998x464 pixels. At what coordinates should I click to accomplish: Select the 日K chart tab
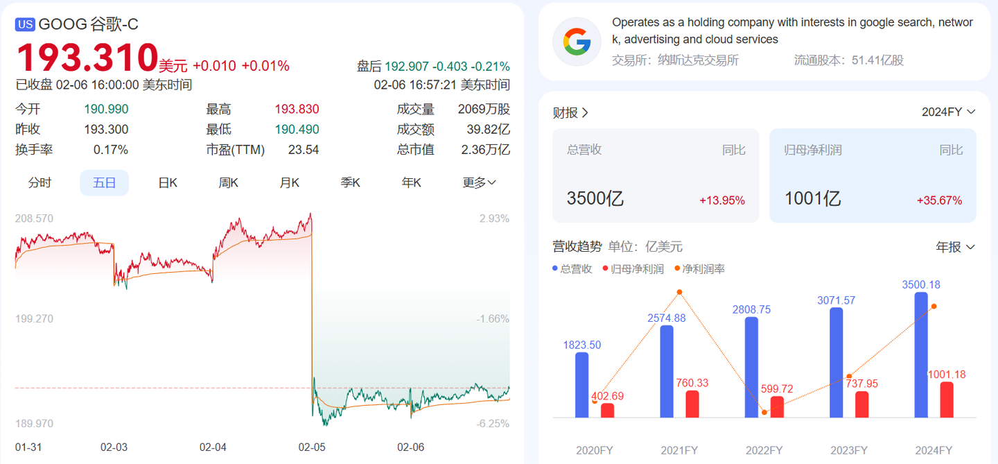pos(168,183)
